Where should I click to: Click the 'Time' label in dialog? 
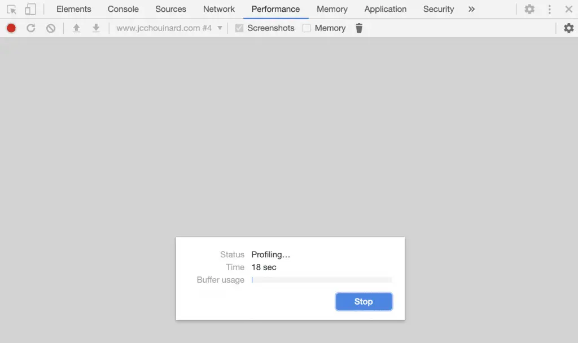(x=235, y=267)
